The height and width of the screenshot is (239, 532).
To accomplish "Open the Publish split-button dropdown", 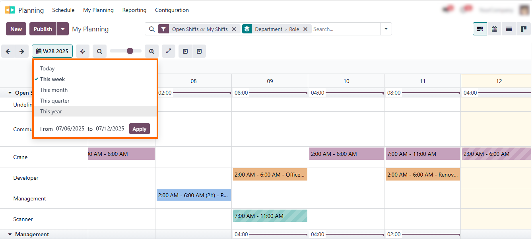I will tap(63, 29).
